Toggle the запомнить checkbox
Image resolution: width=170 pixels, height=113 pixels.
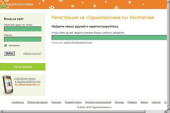click(x=6, y=45)
